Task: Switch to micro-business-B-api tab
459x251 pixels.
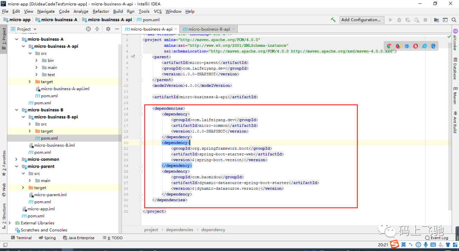Action: [x=209, y=29]
